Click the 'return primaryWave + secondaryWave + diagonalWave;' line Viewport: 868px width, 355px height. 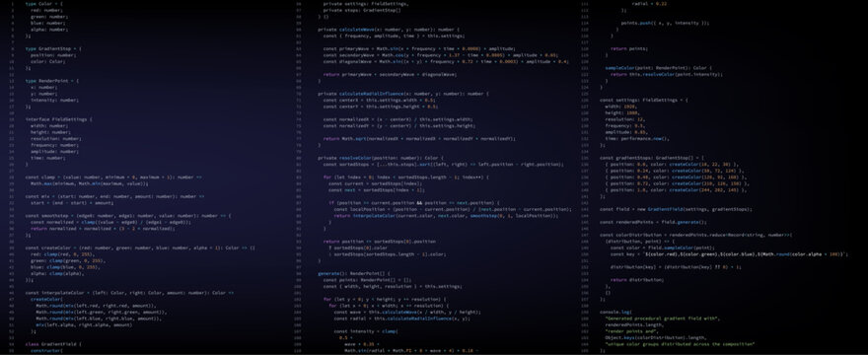pyautogui.click(x=390, y=74)
